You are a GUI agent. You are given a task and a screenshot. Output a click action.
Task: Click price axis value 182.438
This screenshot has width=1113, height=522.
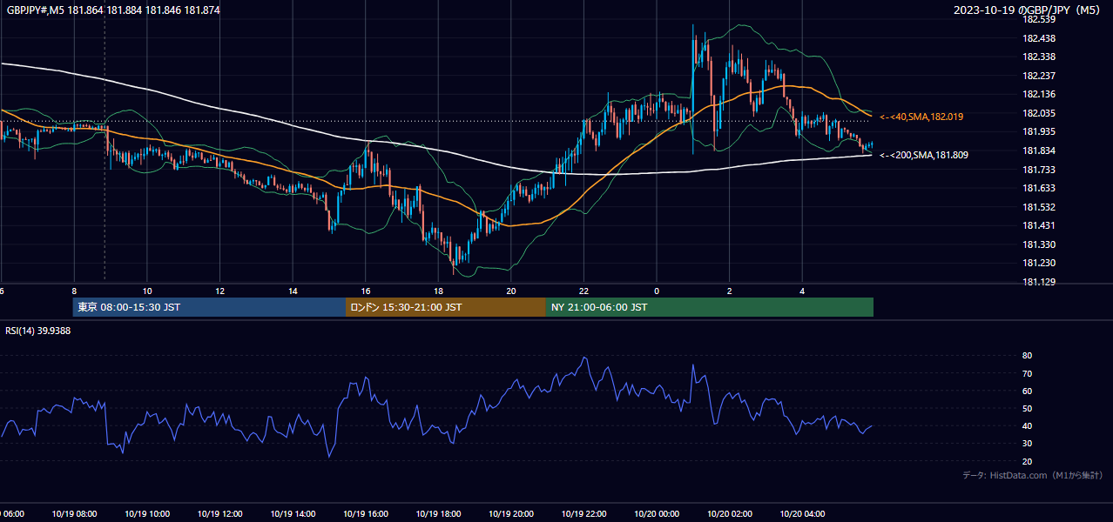[x=1038, y=38]
